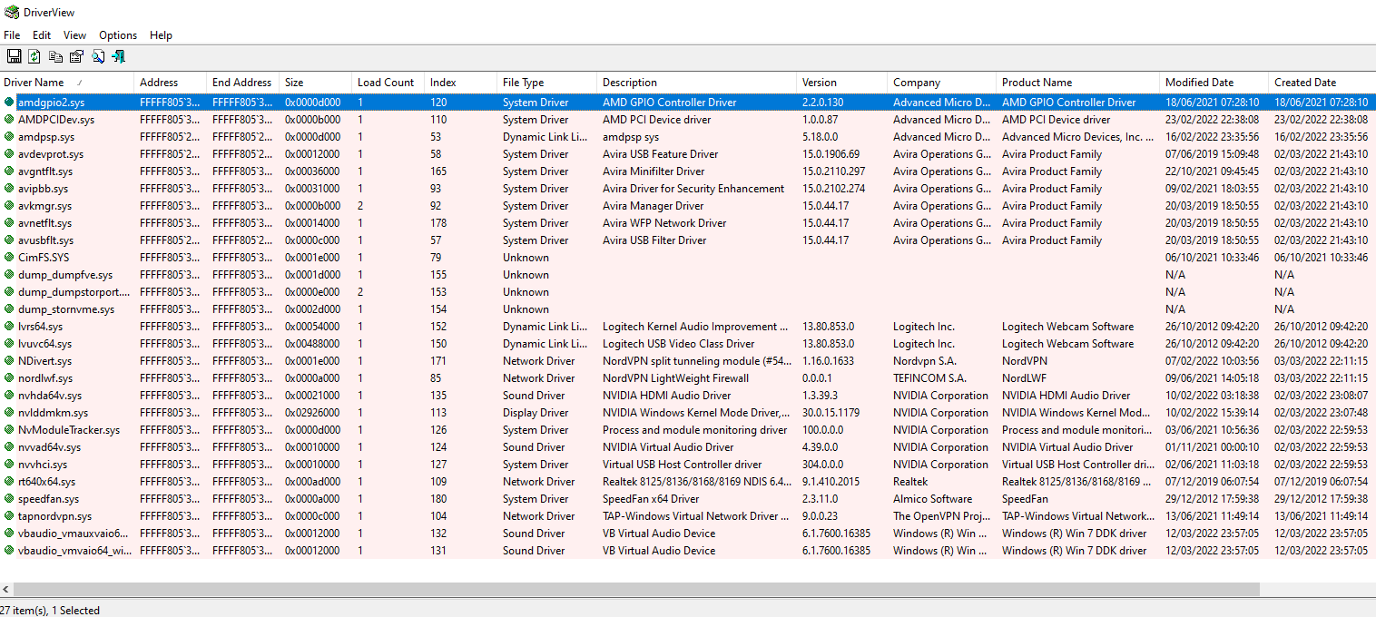Select the avusbflt.sys driver row

688,240
